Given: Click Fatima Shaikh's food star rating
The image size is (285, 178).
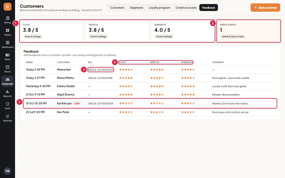Looking at the screenshot, I should pos(126,86).
